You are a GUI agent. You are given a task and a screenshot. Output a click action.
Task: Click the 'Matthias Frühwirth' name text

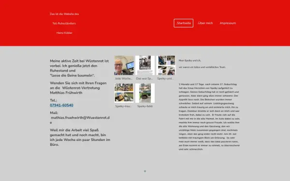(x=66, y=93)
